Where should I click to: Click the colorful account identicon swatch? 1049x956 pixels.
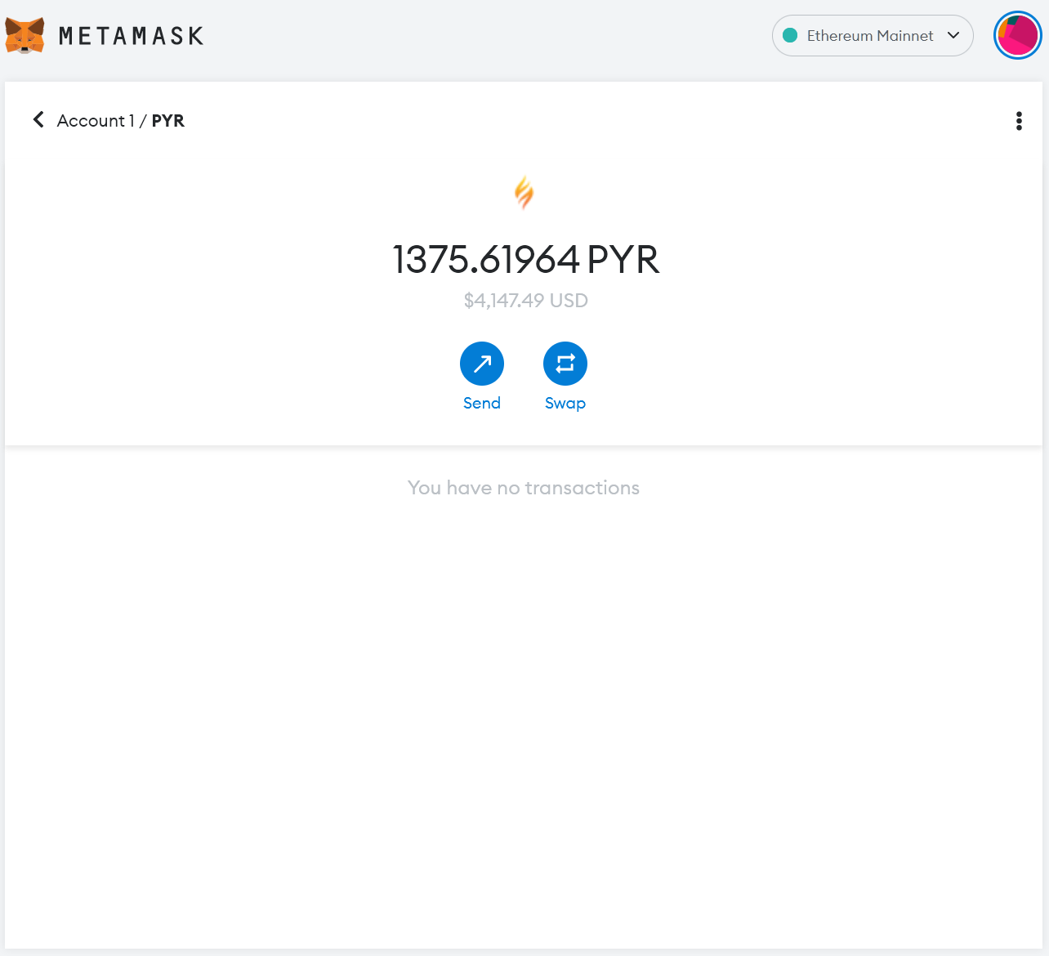[x=1017, y=35]
